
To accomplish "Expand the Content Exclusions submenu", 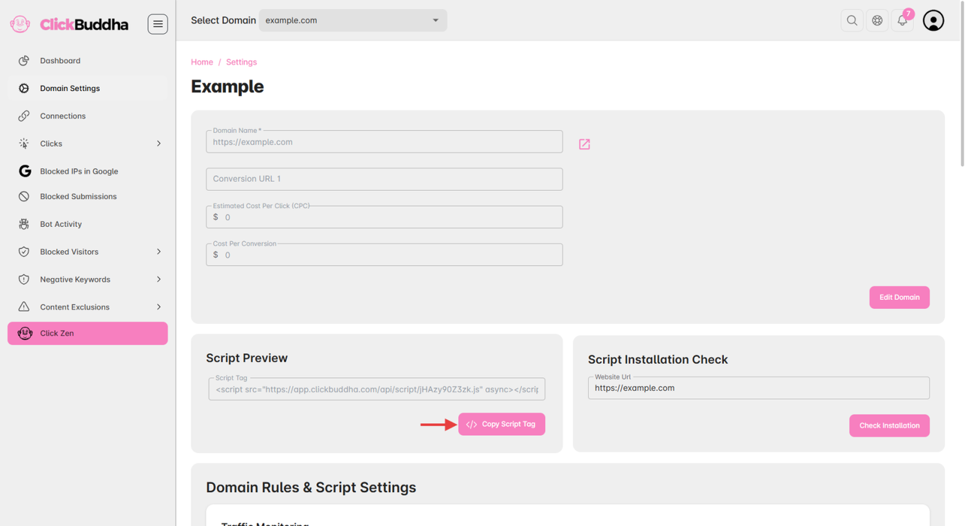I will coord(158,307).
